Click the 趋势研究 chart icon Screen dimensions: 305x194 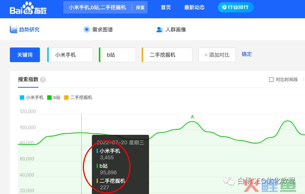14,30
